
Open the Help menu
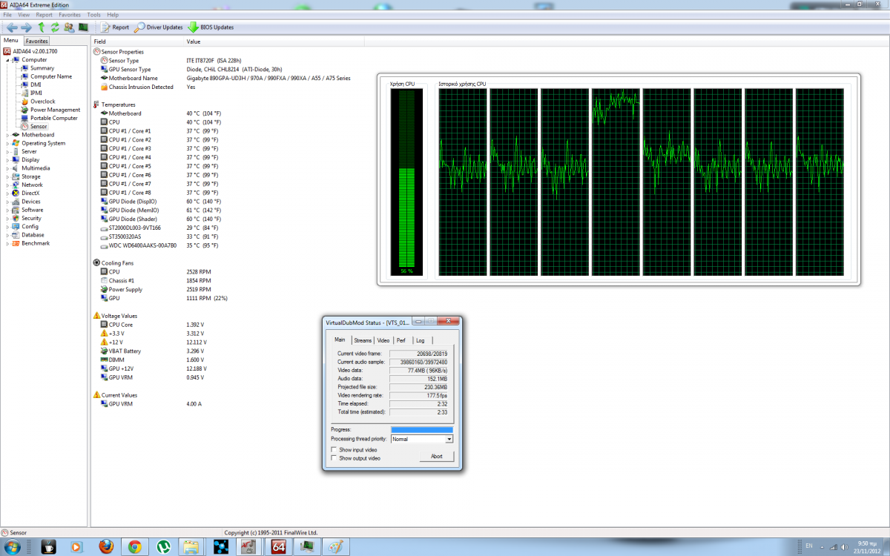tap(113, 15)
